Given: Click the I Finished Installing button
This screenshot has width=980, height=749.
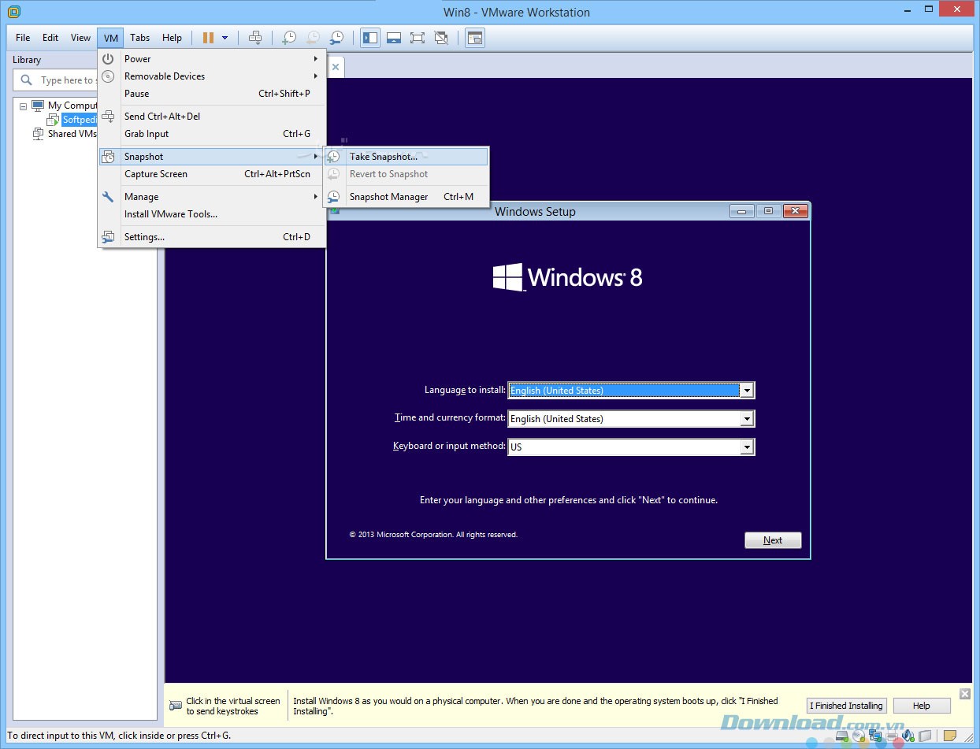Looking at the screenshot, I should click(x=846, y=706).
